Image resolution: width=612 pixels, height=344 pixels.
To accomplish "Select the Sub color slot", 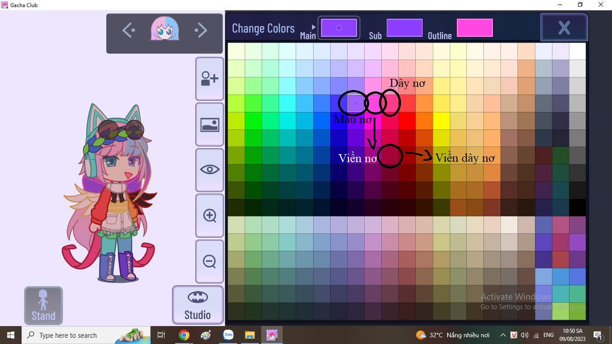I will click(405, 28).
